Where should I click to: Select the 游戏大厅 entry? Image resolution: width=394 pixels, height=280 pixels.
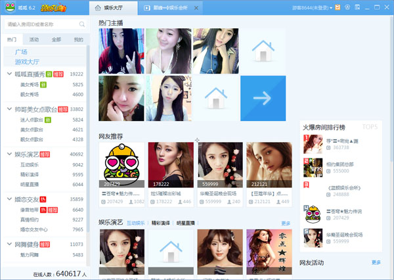pyautogui.click(x=26, y=61)
